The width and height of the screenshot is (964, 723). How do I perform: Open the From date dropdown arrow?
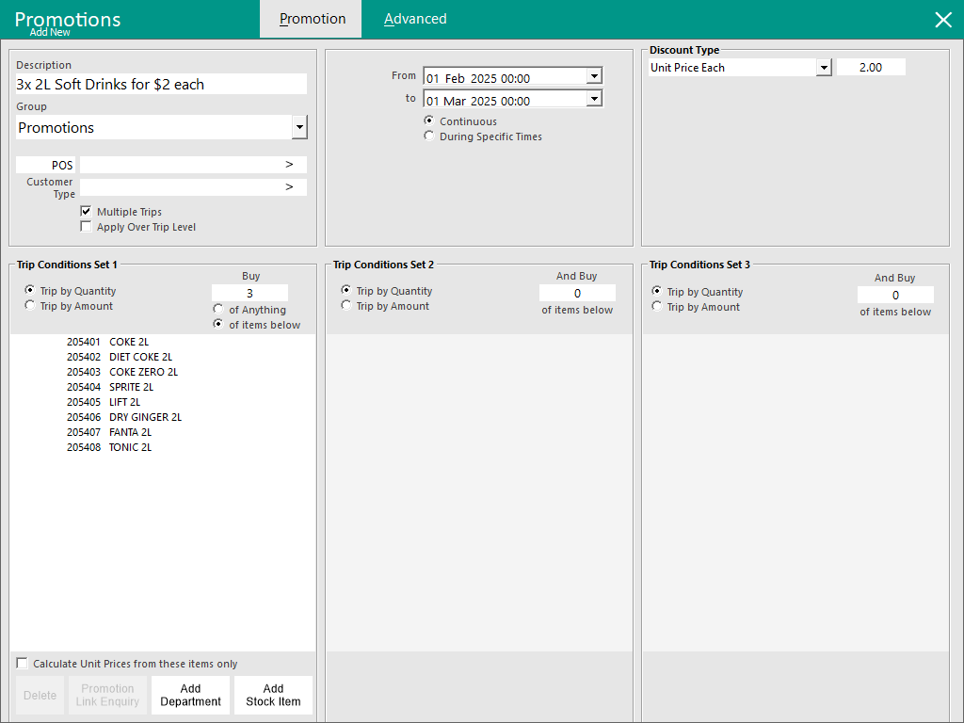pos(593,76)
